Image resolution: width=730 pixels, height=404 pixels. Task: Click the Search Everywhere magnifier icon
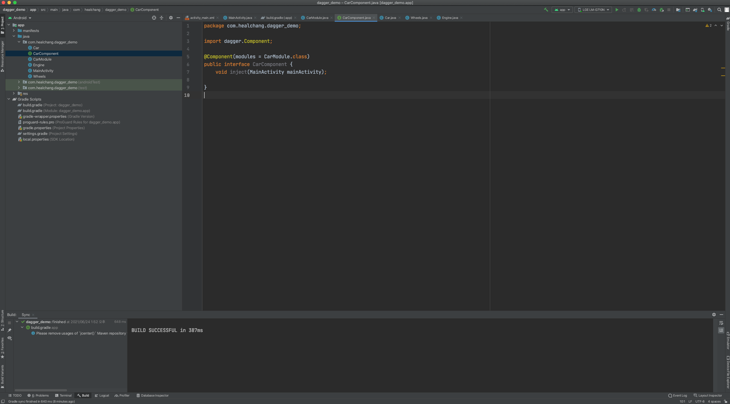(719, 10)
